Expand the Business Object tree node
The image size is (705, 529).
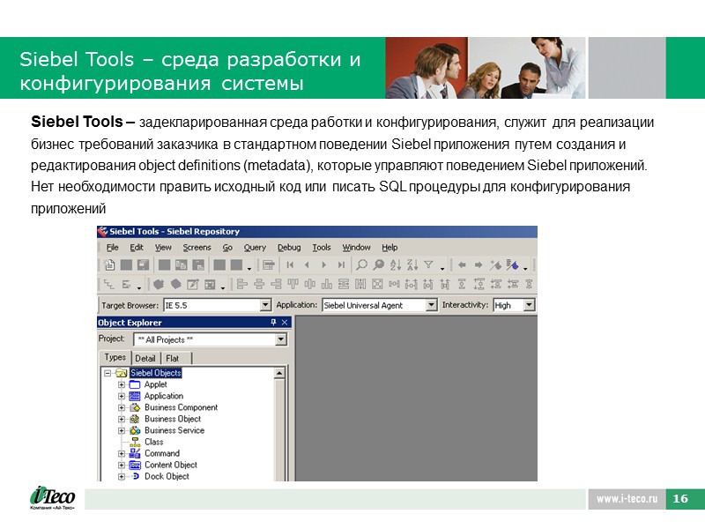click(x=122, y=420)
